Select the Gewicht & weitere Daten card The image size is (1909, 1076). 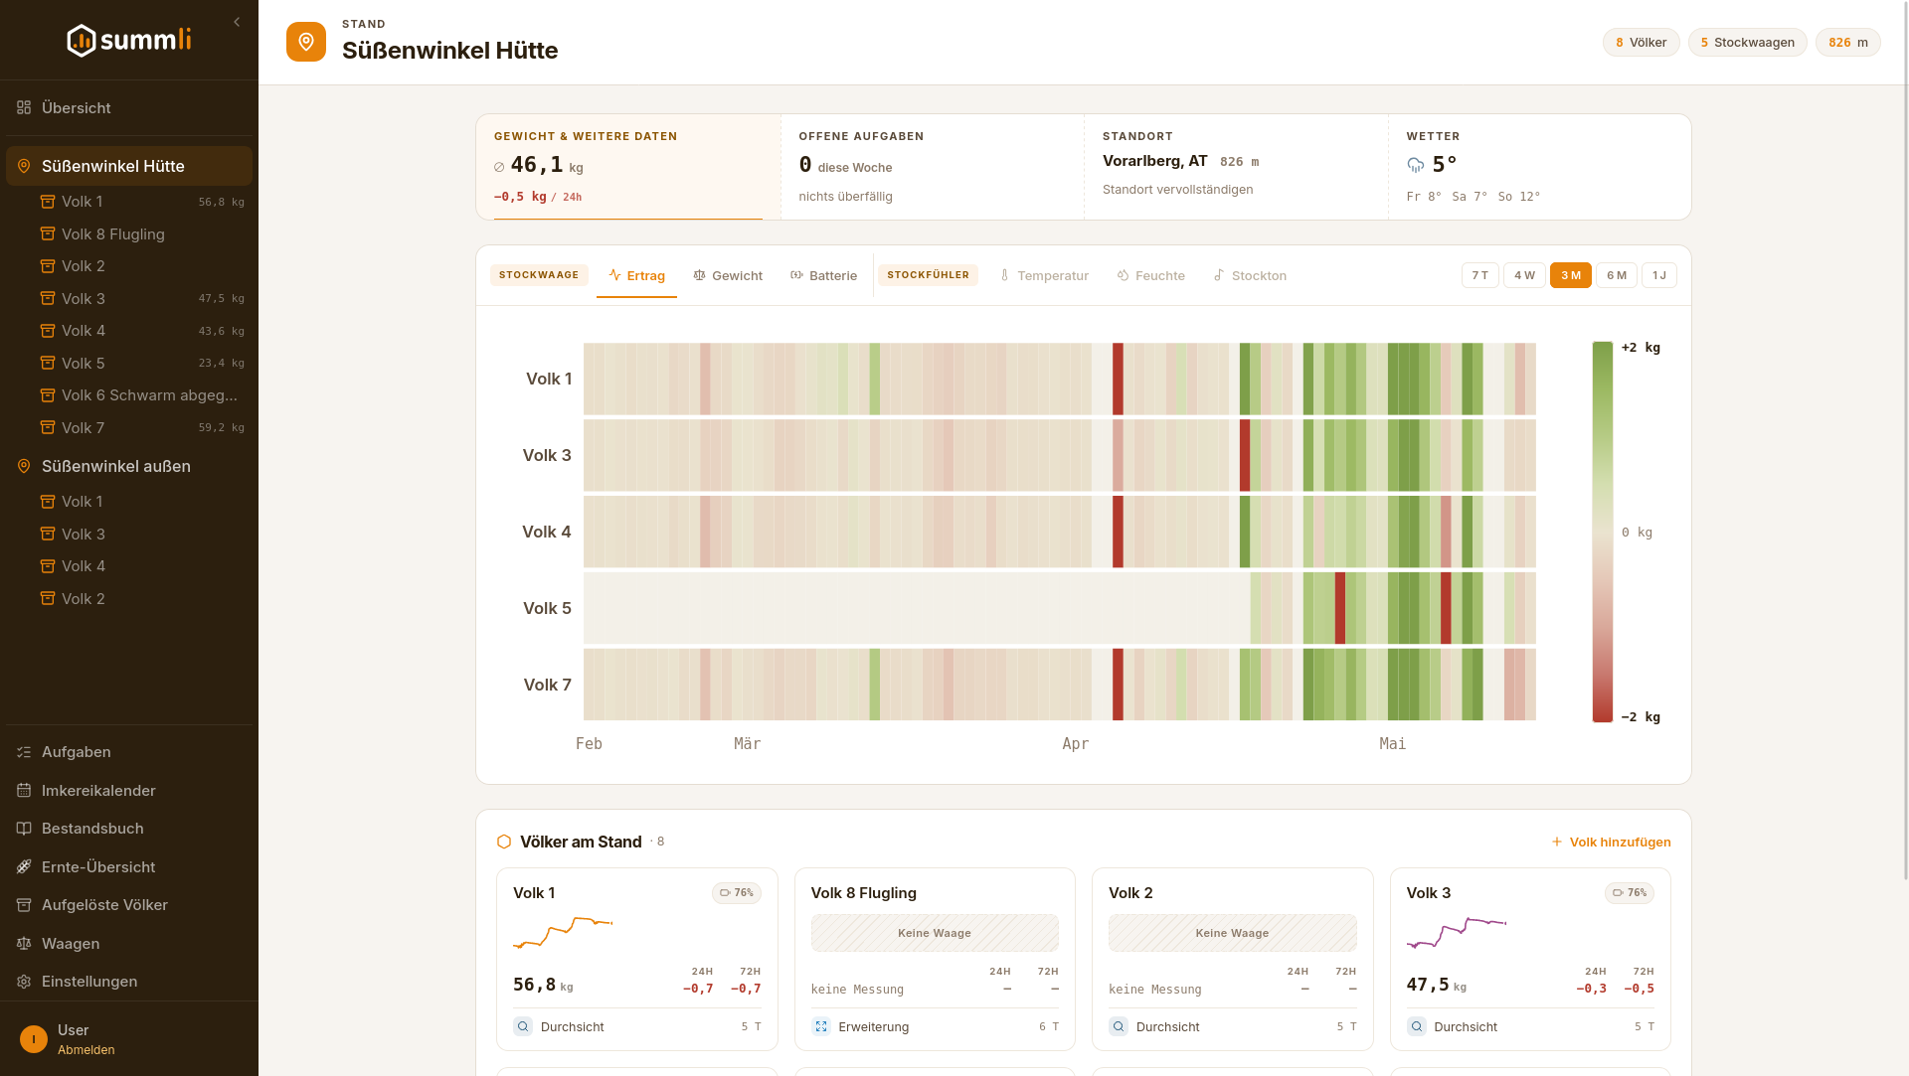pos(628,167)
